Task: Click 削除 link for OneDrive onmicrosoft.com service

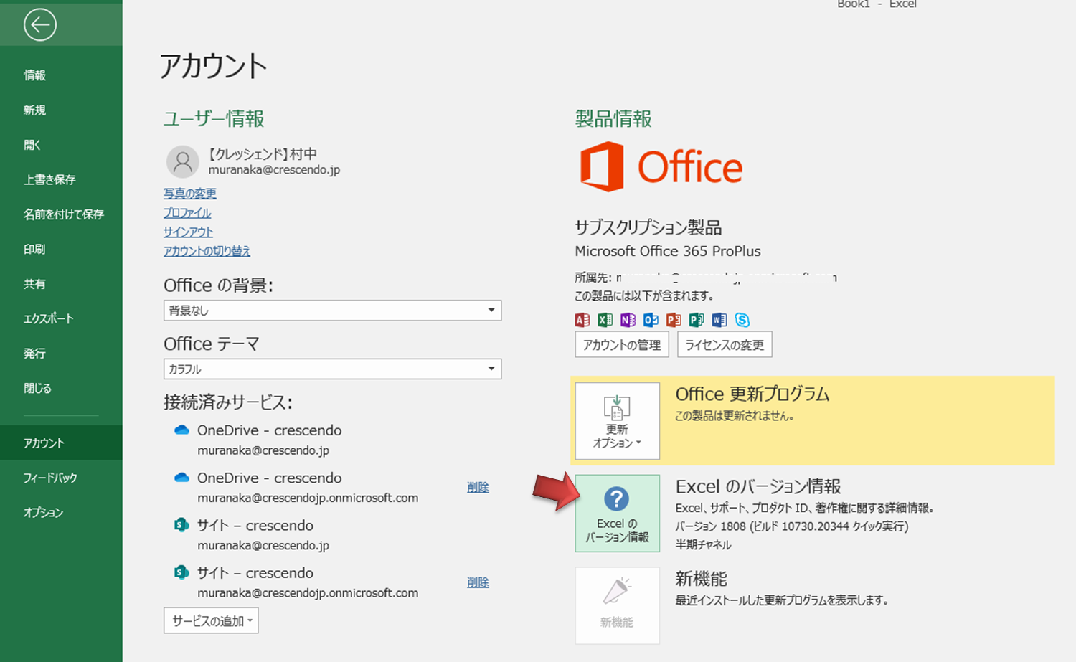Action: point(478,487)
